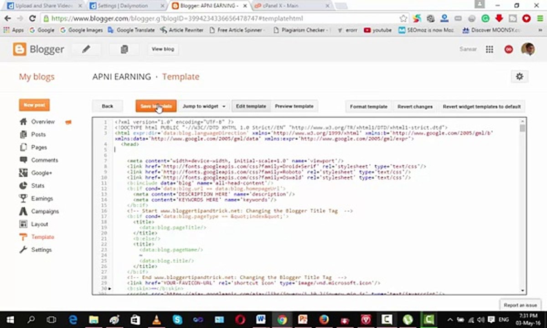This screenshot has width=547, height=328.
Task: Click the Blogger logo icon
Action: 20,49
